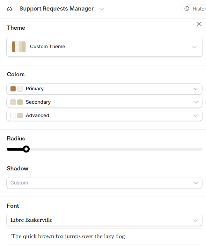Click the font preview sample text
The height and width of the screenshot is (247, 206).
68,236
